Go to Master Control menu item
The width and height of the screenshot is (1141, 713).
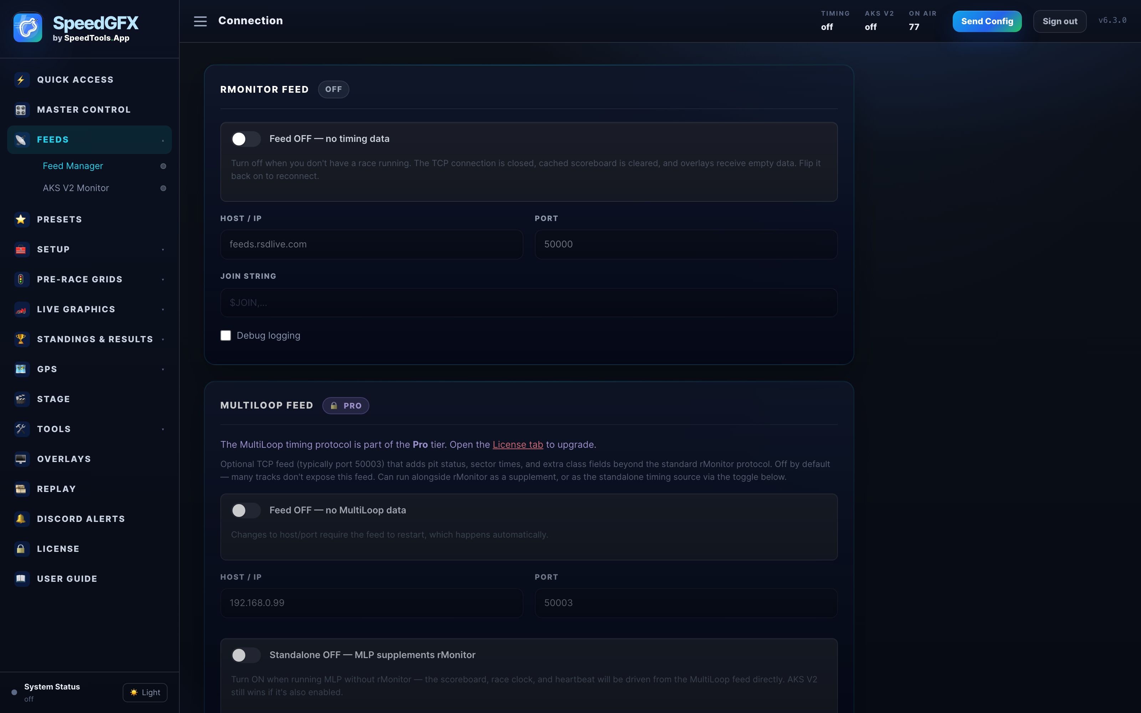click(89, 110)
